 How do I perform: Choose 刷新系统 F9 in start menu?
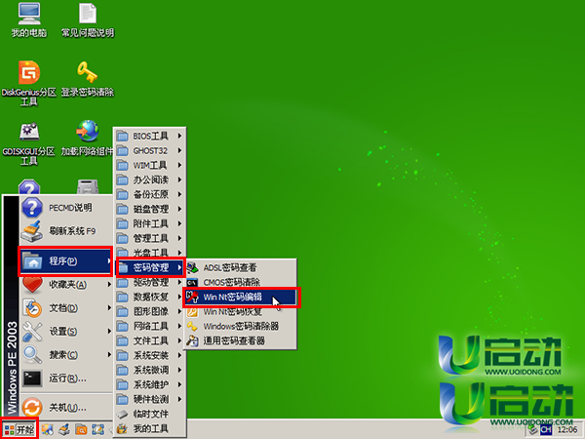[65, 231]
